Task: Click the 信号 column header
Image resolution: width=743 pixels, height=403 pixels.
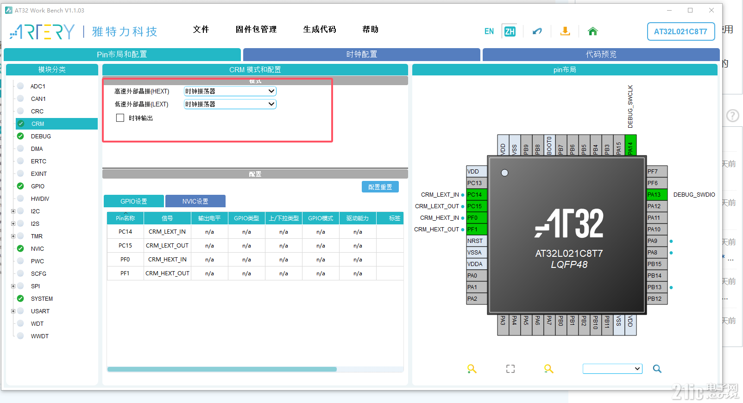Action: [x=167, y=218]
